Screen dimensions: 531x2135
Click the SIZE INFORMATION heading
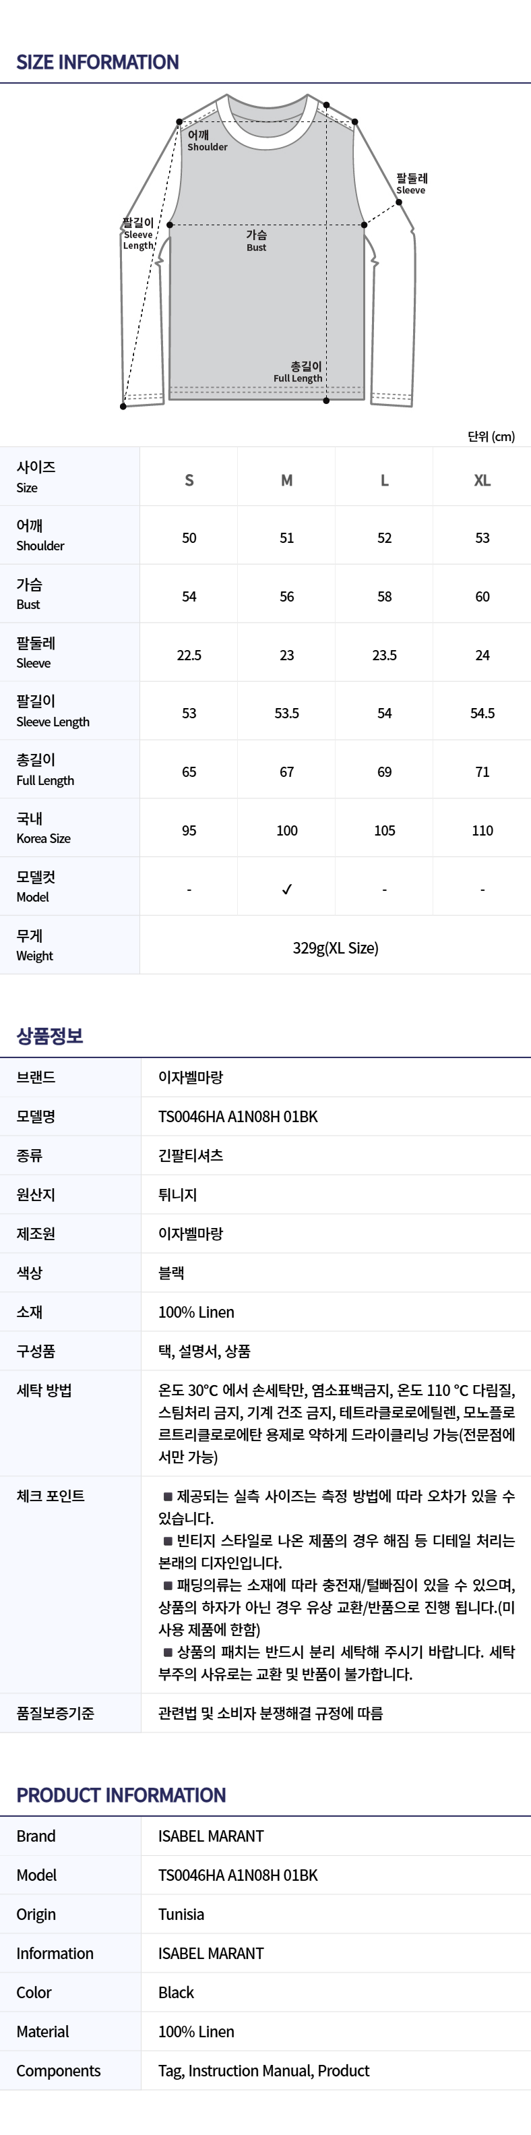98,62
